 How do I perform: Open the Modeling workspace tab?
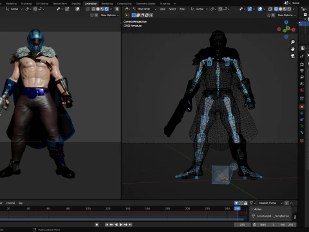point(11,4)
